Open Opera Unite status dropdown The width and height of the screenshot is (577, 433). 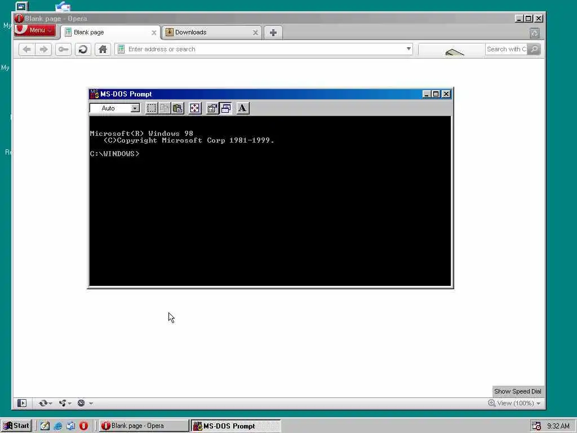click(x=65, y=403)
